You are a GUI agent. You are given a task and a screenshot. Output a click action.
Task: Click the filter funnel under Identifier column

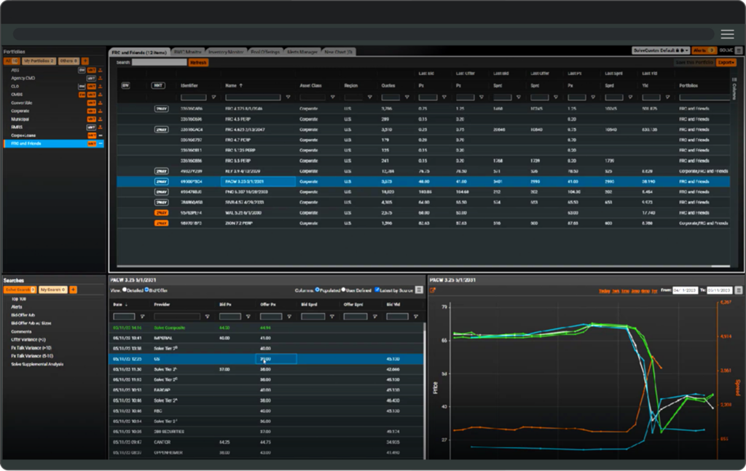213,97
